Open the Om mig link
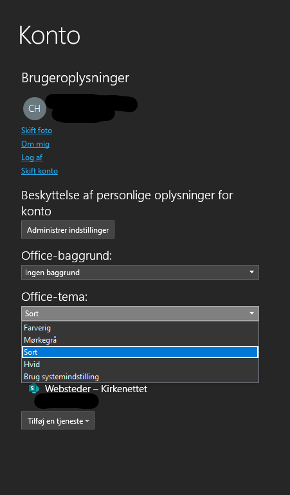 pos(35,144)
